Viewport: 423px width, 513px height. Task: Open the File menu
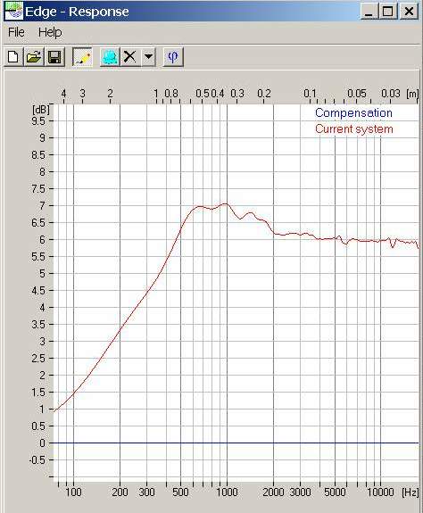(x=16, y=32)
